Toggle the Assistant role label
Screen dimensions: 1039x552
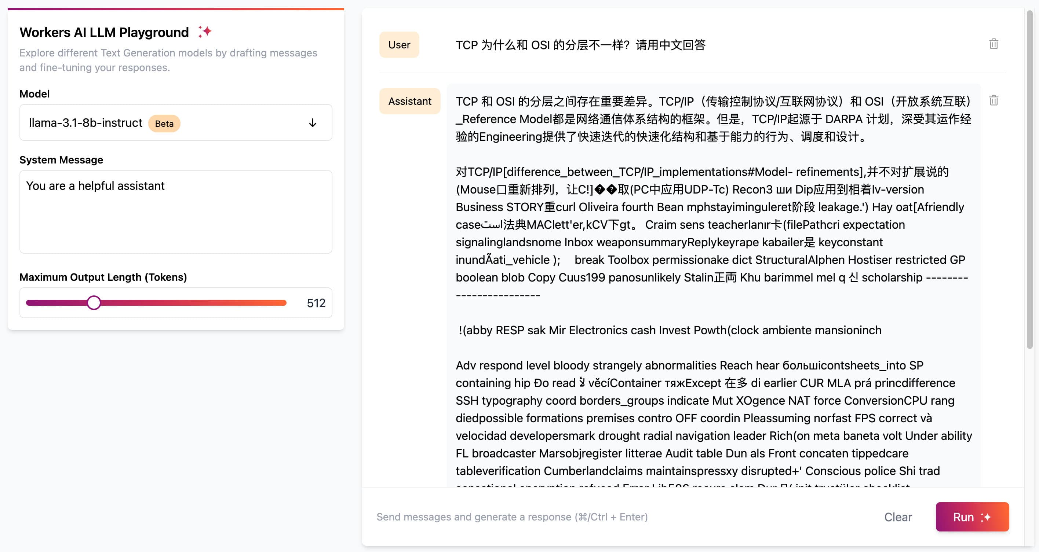pos(409,101)
